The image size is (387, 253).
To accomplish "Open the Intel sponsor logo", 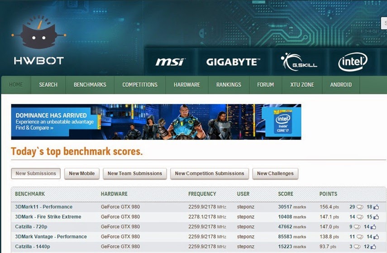I will point(353,62).
